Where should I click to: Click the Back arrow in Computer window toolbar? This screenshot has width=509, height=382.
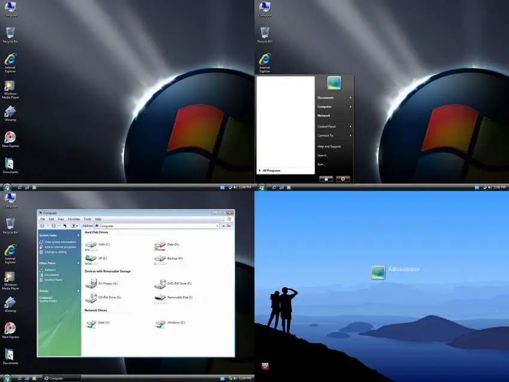coord(42,226)
